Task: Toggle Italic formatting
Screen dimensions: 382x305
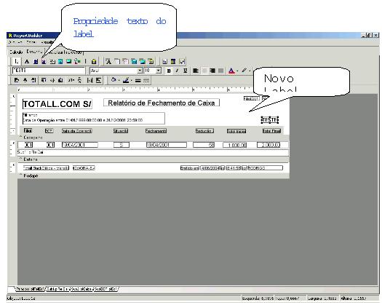Action: [x=177, y=71]
